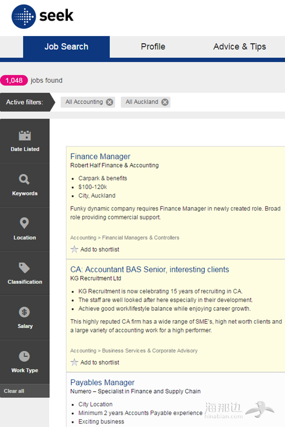Open the Keywords magnifier filter
This screenshot has height=427, width=285.
click(x=25, y=185)
